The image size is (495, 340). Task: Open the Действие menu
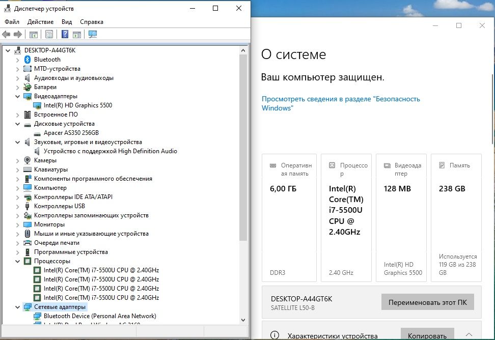(x=40, y=22)
